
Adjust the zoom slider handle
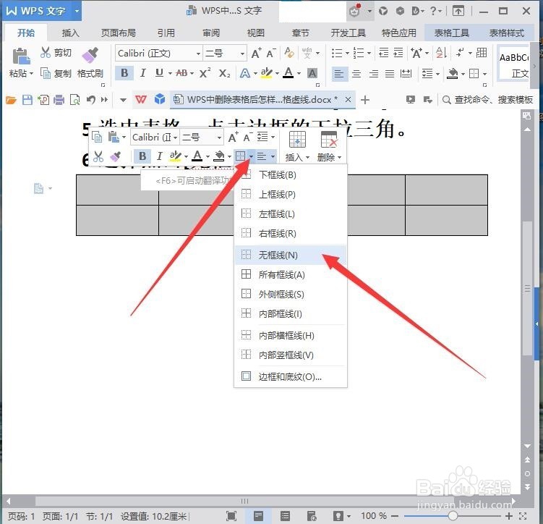point(453,516)
